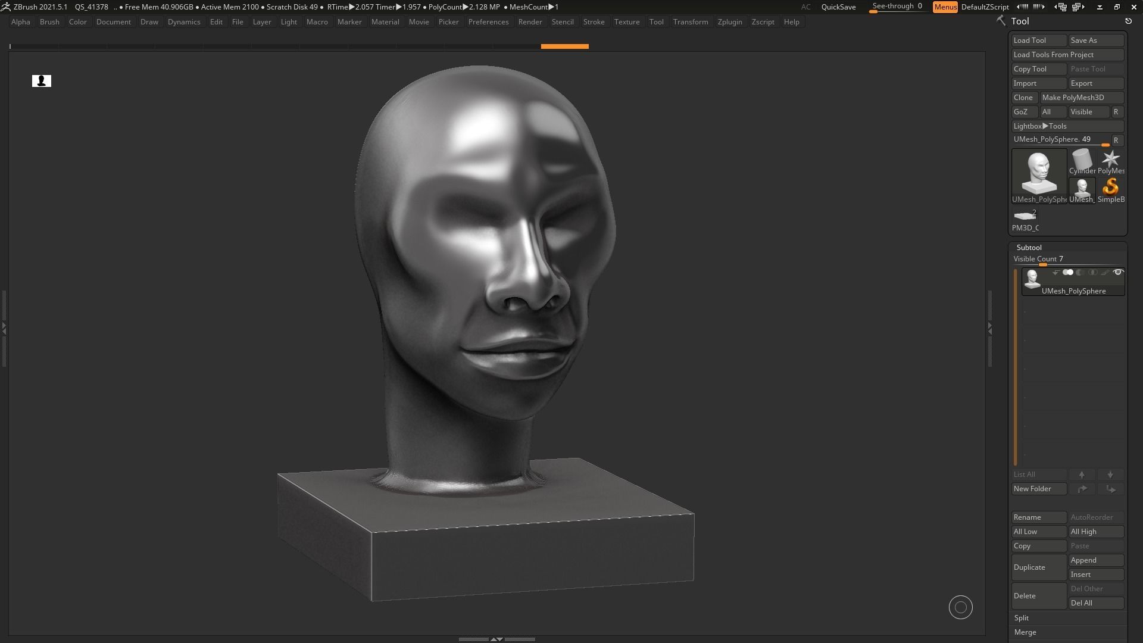The width and height of the screenshot is (1143, 643).
Task: Click the Duplicate subtool button
Action: [1039, 567]
